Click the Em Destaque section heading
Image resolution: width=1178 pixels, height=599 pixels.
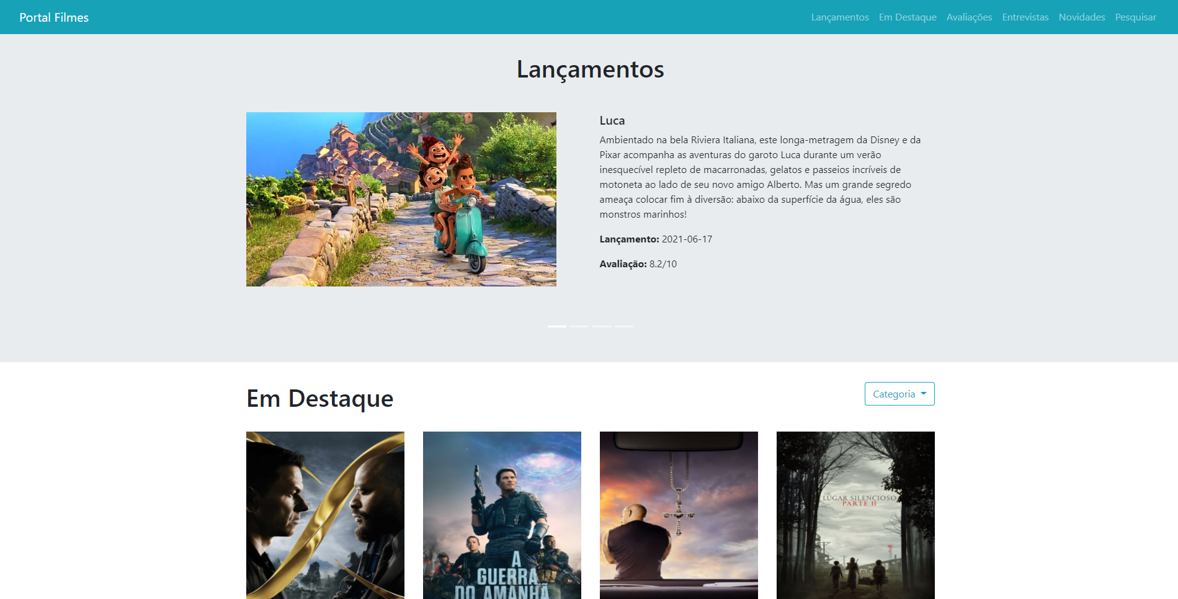click(x=319, y=398)
